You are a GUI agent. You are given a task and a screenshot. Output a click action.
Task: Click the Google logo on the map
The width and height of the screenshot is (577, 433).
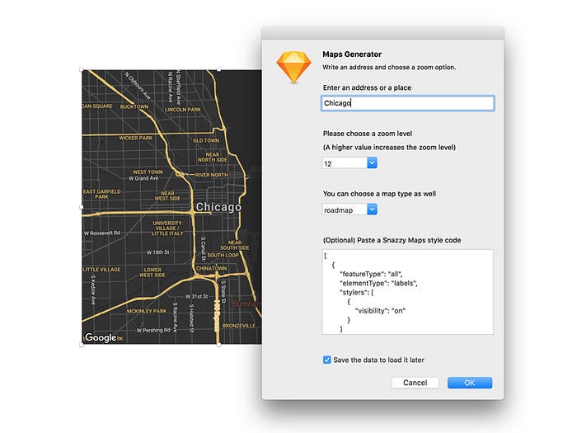click(101, 337)
